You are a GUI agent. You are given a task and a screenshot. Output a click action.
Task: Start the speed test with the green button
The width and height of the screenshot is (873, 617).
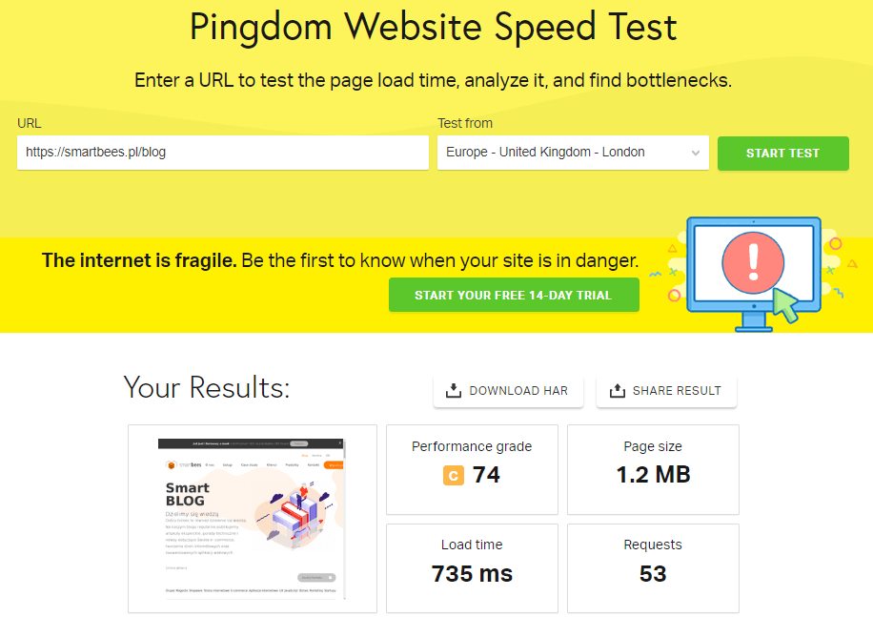(x=782, y=154)
